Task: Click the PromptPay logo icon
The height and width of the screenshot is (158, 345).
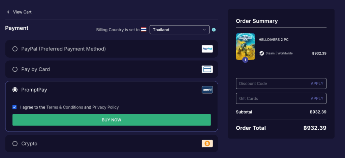Action: point(207,90)
